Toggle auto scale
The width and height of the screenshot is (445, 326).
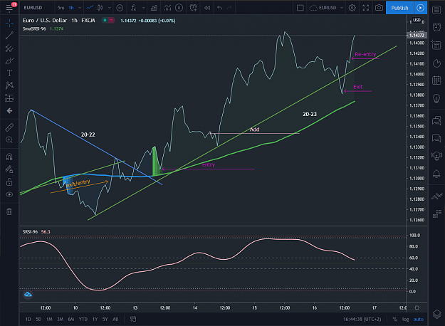pos(418,319)
